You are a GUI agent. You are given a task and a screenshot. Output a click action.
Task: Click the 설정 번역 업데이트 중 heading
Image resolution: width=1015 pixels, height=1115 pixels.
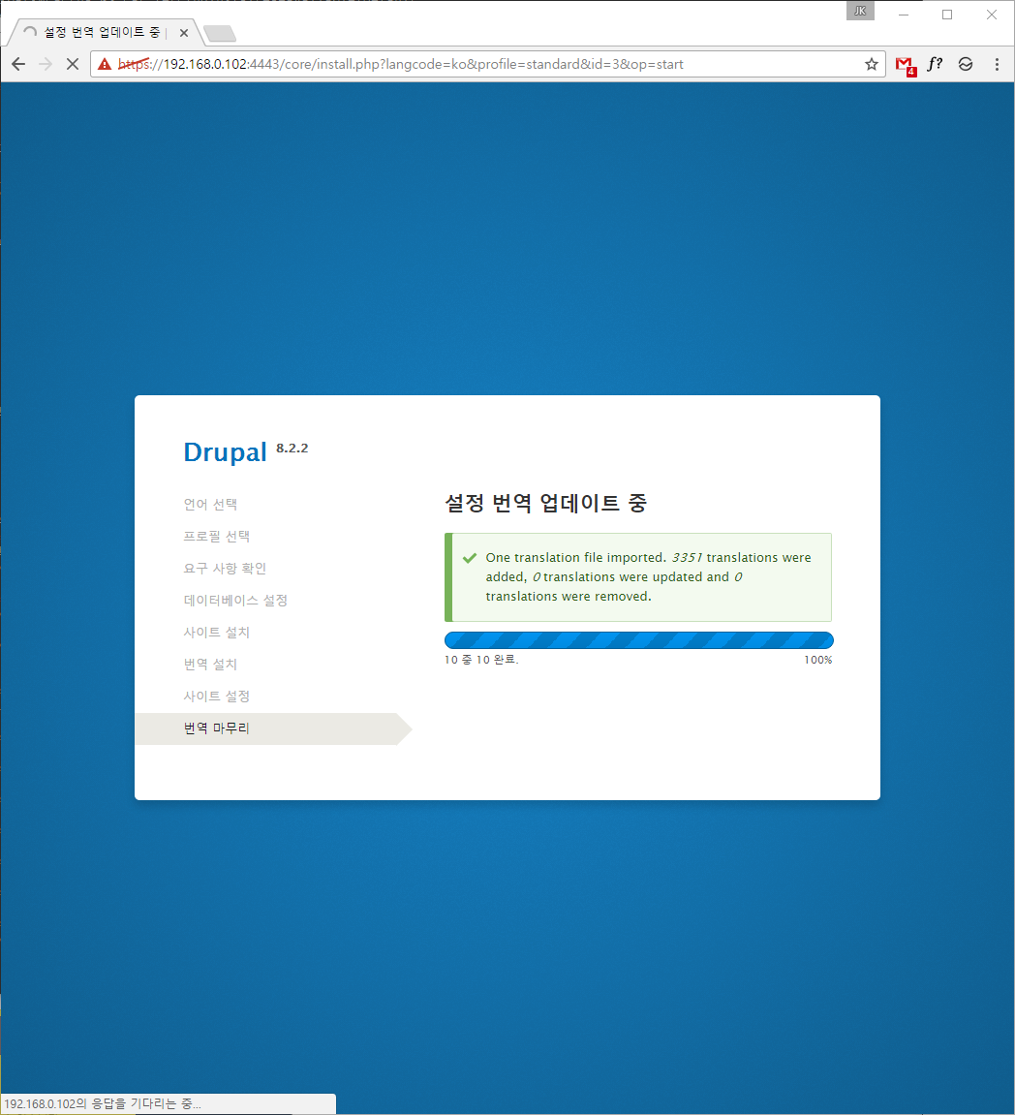coord(546,504)
